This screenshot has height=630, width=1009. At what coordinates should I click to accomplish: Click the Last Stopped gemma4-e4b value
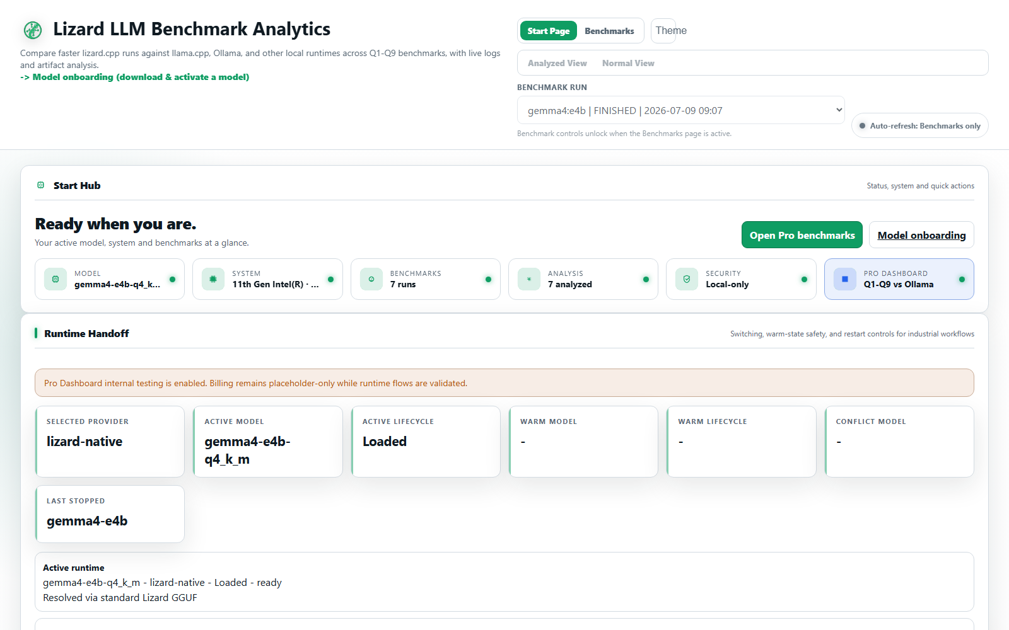(87, 521)
